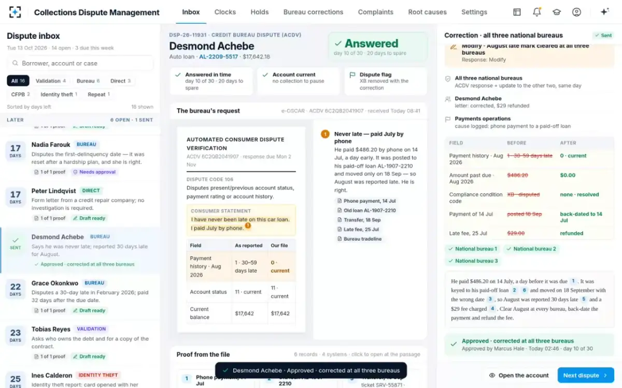Filter inbox by Bureau
The height and width of the screenshot is (388, 622).
[x=88, y=81]
